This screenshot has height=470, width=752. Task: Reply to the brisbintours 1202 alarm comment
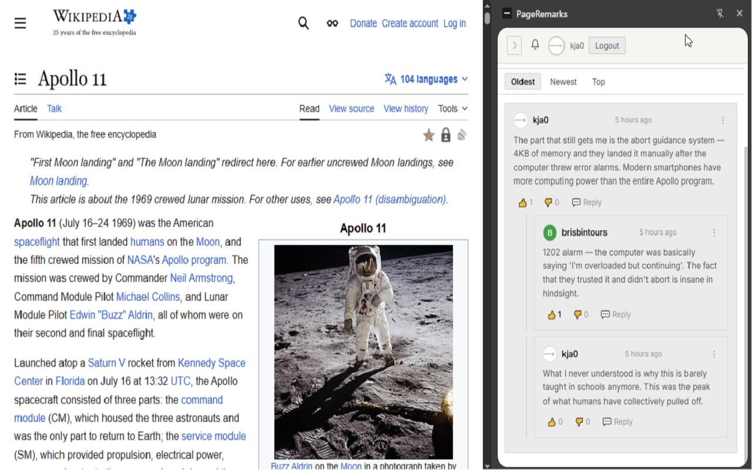click(x=616, y=315)
